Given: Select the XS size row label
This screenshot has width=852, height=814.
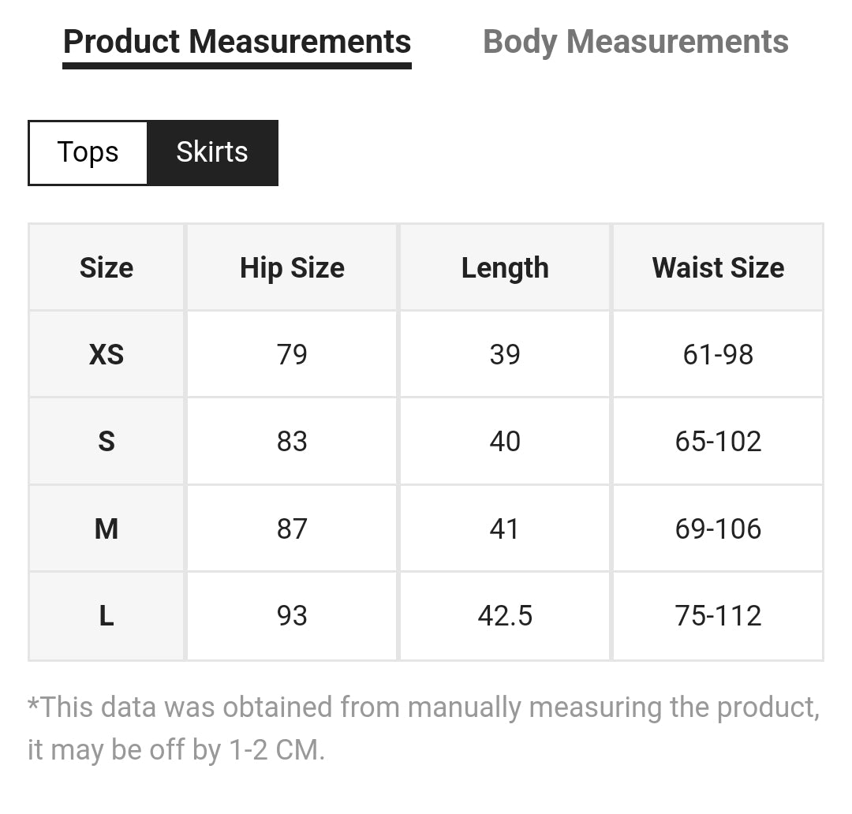Looking at the screenshot, I should click(106, 355).
